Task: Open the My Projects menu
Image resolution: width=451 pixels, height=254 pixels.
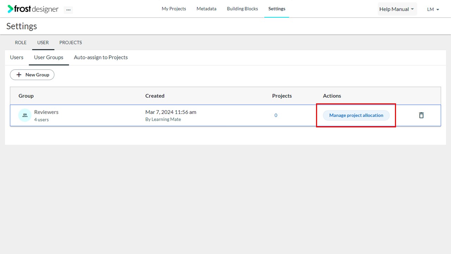Action: click(174, 9)
